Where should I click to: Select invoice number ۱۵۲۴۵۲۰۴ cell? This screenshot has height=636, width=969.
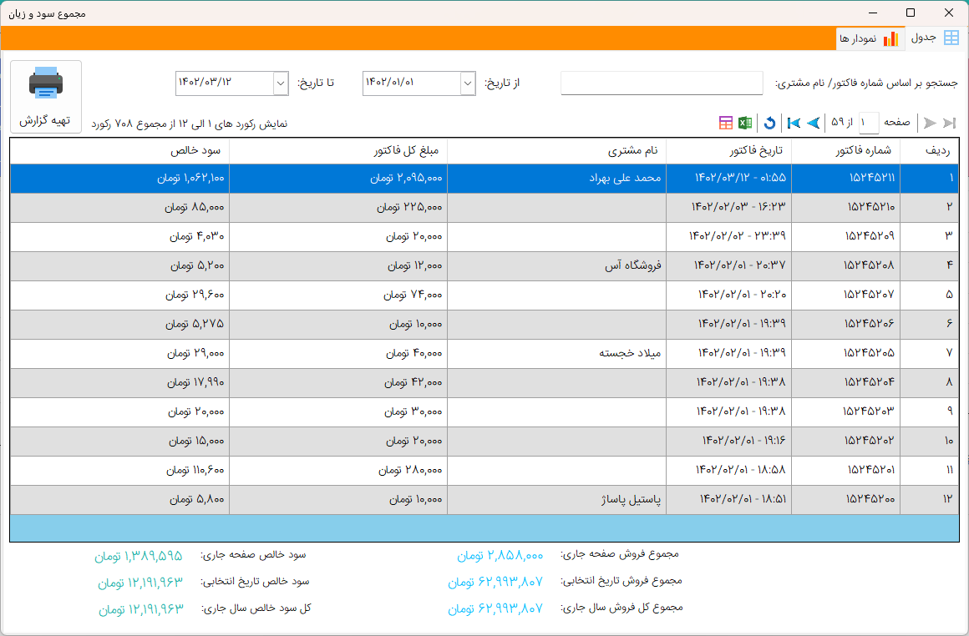(x=846, y=383)
